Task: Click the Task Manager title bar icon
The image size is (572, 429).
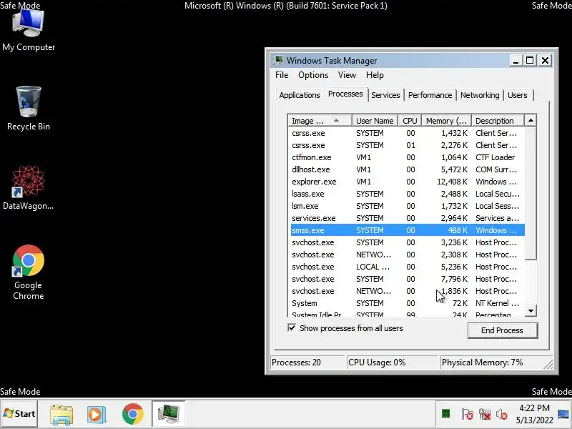Action: [x=279, y=60]
